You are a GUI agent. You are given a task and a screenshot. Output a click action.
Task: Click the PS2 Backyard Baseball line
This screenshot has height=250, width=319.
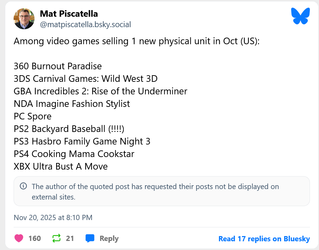pos(69,129)
